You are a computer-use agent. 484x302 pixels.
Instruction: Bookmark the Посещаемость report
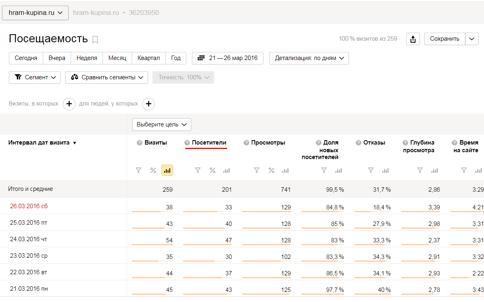coord(95,39)
